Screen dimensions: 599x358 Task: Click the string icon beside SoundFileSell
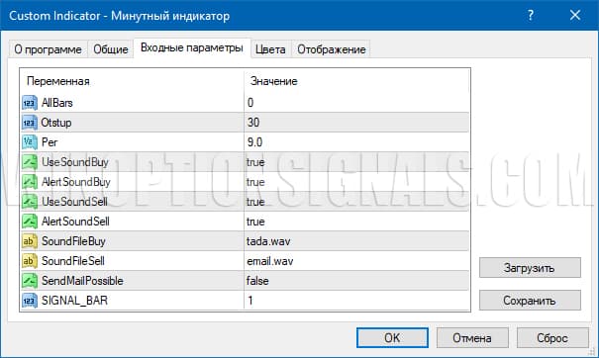click(30, 261)
